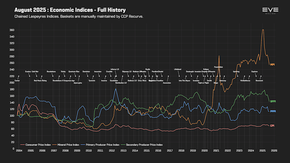Screen dimensions: 290x163
Task: Click the Cold War expansion label
Action: (x=35, y=72)
